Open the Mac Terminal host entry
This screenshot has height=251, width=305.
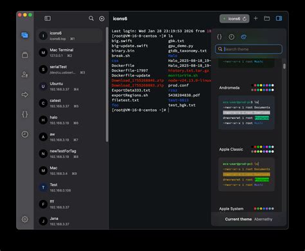(69, 52)
